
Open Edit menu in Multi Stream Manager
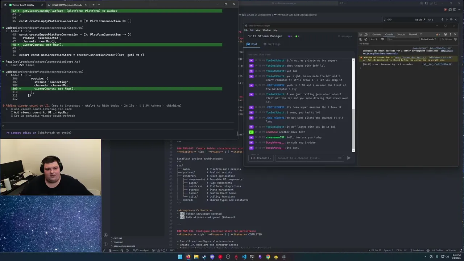[x=252, y=30]
